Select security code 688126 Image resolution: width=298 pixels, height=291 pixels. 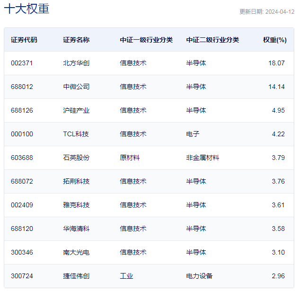pos(22,110)
